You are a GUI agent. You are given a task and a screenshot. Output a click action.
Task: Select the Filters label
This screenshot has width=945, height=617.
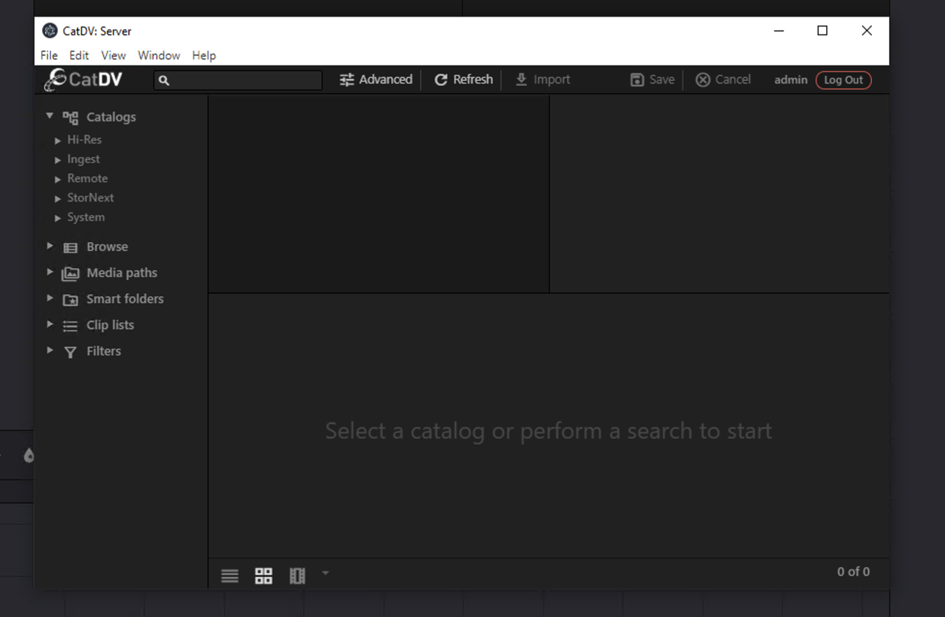[104, 352]
